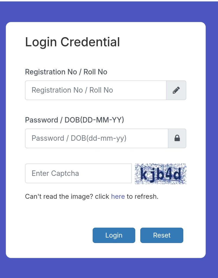Click empty white space left of Login button
Screen dimensions: 218x278
pos(54,235)
